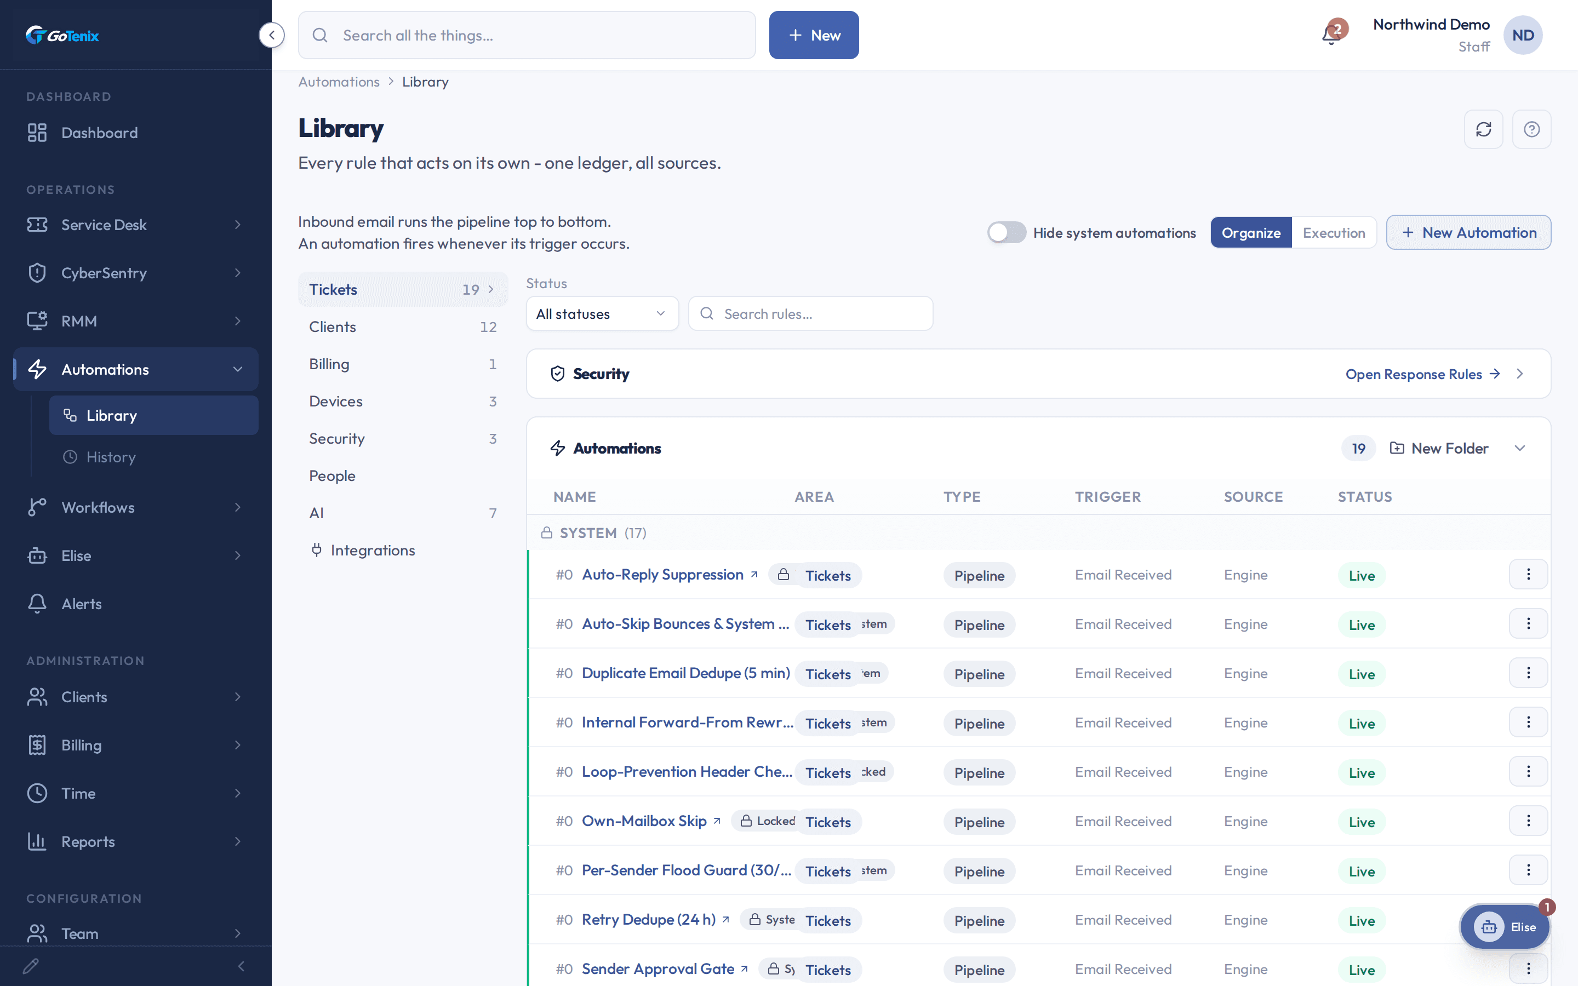
Task: Open Sender Approval Gate rule
Action: pyautogui.click(x=658, y=969)
